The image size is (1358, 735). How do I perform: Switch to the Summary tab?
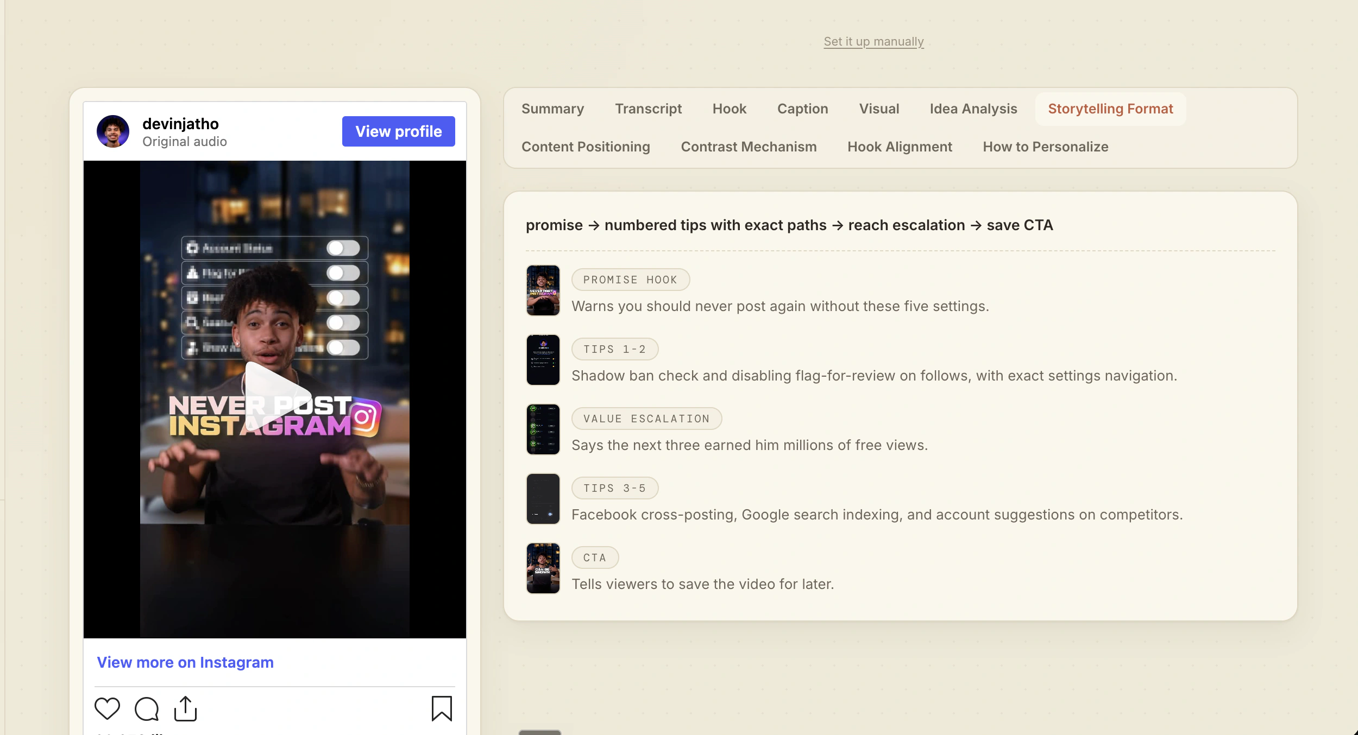coord(552,109)
